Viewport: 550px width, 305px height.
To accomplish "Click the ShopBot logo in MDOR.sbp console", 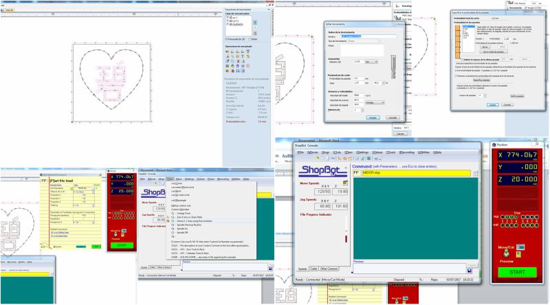I will click(322, 171).
